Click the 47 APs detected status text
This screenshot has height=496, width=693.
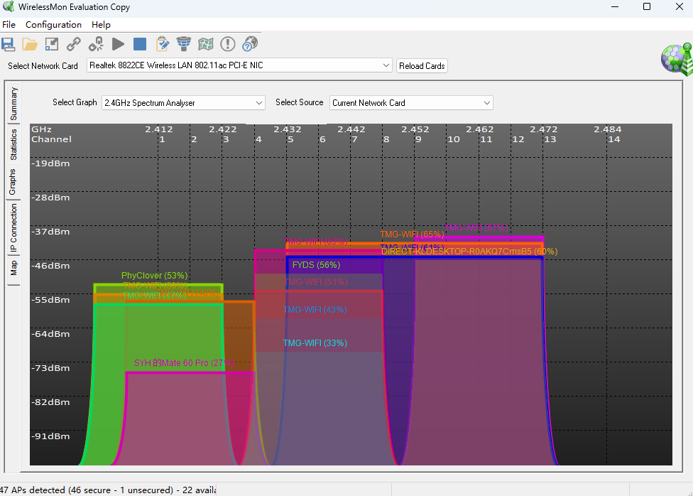[108, 490]
